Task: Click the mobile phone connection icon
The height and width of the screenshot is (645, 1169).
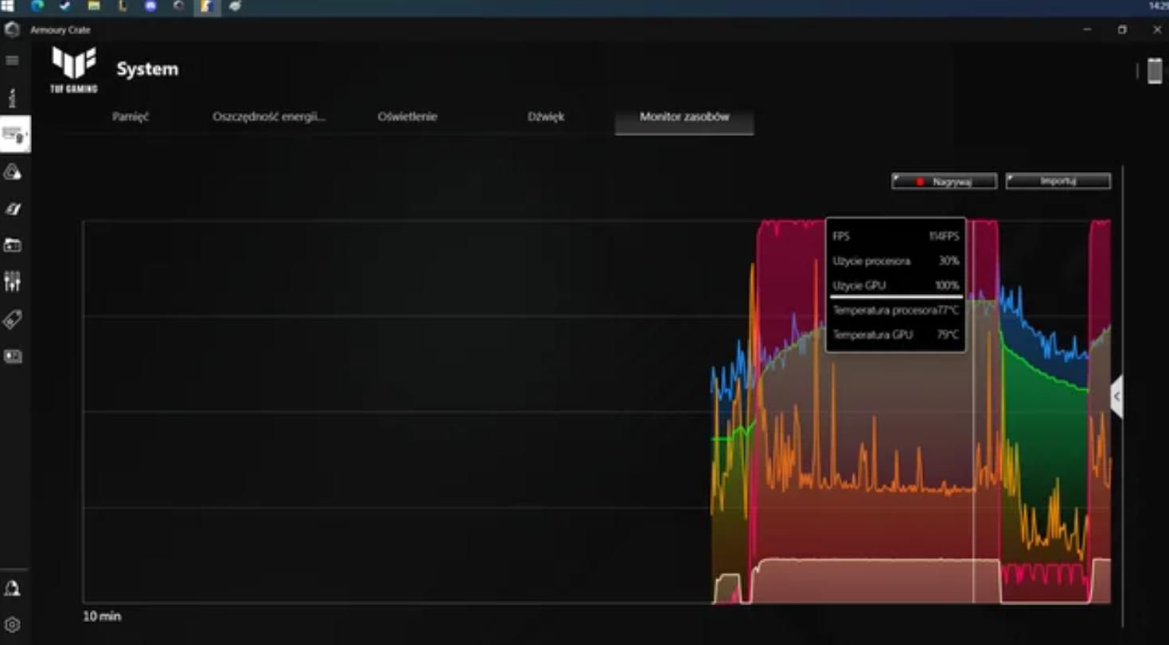Action: pos(1155,70)
